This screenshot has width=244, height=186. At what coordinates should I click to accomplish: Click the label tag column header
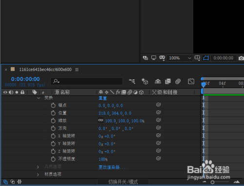35,92
